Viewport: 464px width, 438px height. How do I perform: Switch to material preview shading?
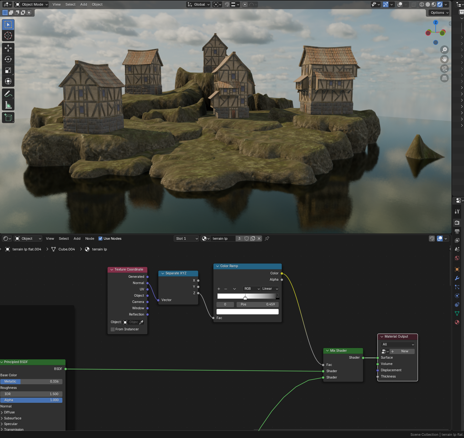point(434,4)
